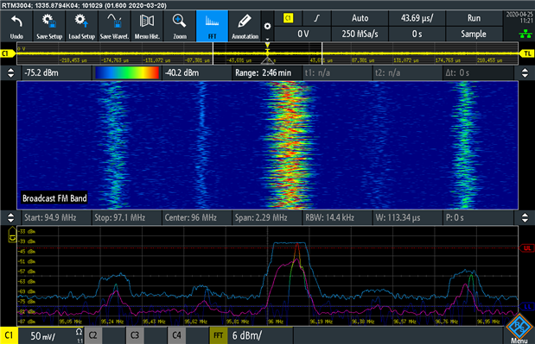The width and height of the screenshot is (535, 344).
Task: Click the Auto trigger mode button
Action: point(360,18)
